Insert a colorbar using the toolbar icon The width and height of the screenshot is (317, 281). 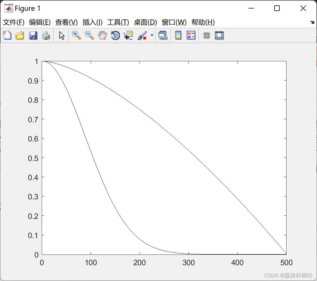tap(178, 35)
